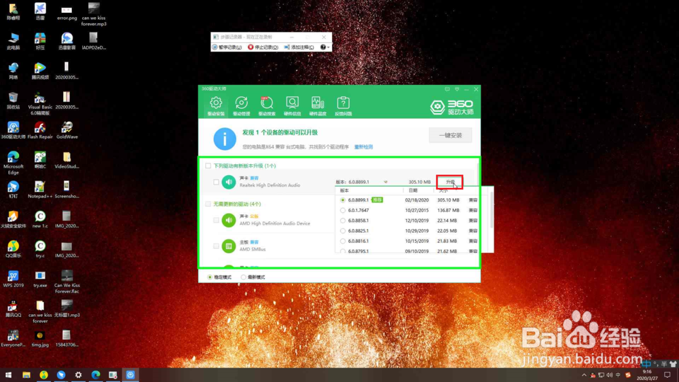Select the 稳定模式 radio button
Image resolution: width=679 pixels, height=382 pixels.
pos(210,278)
